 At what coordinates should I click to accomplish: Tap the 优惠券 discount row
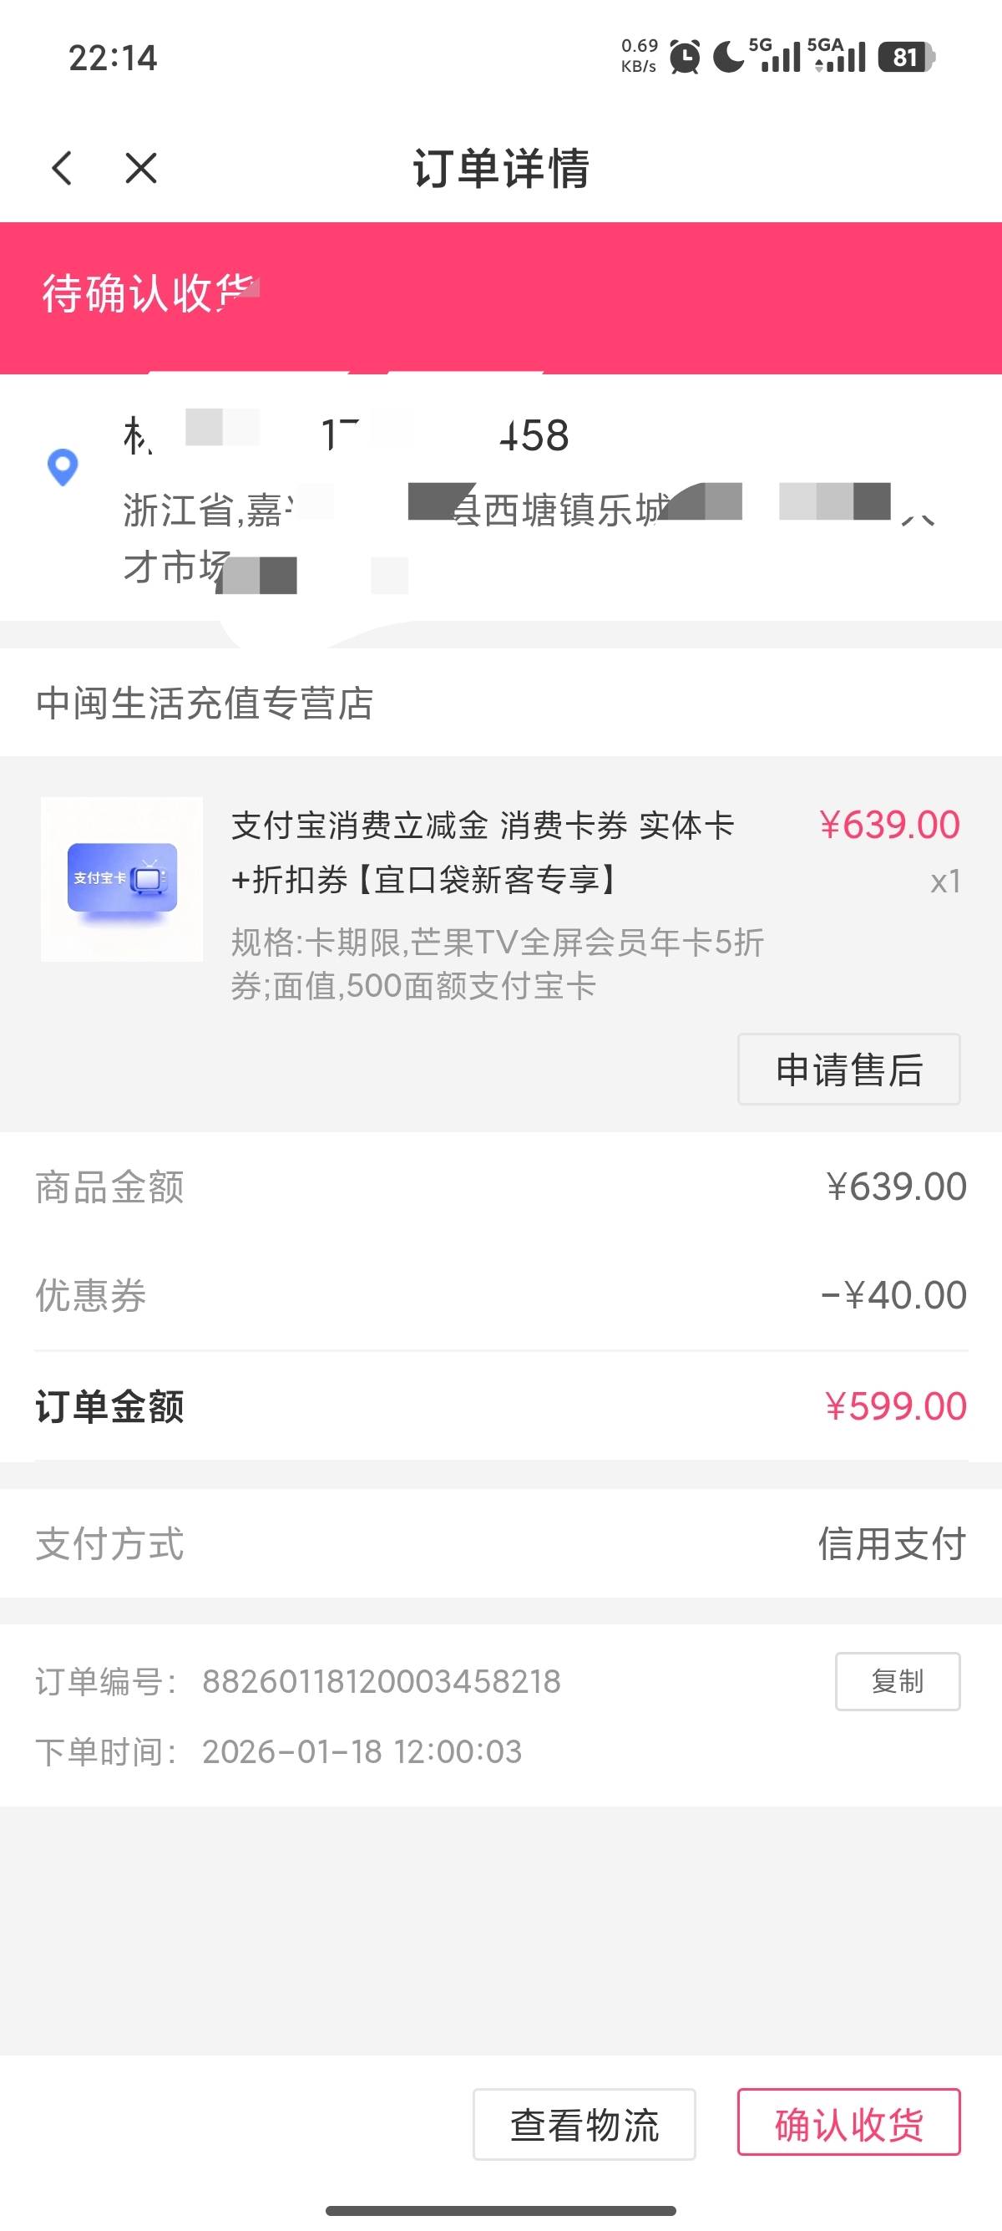point(501,1296)
